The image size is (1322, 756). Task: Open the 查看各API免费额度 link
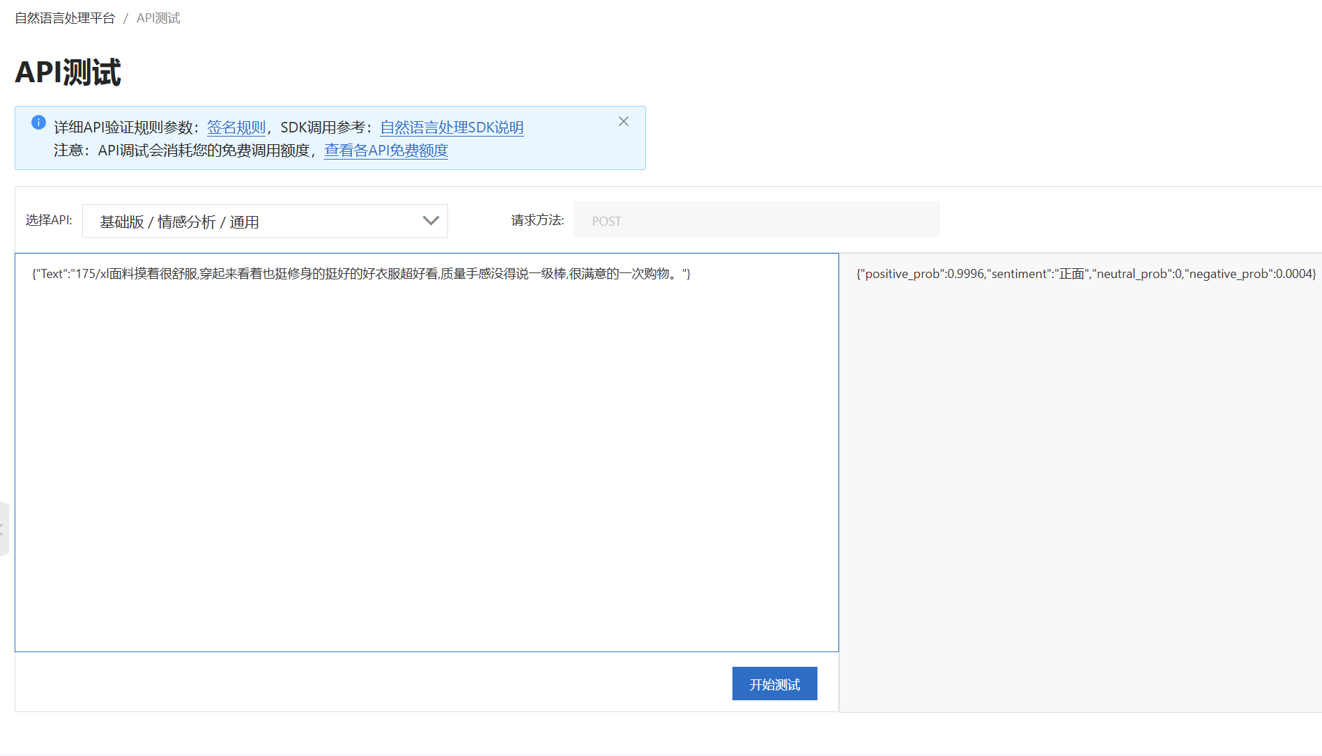click(x=385, y=151)
